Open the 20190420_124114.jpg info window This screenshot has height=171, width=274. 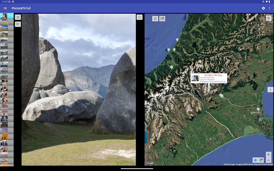[x=209, y=78]
